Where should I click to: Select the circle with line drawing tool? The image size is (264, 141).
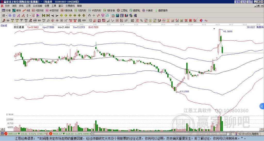(x=35, y=21)
